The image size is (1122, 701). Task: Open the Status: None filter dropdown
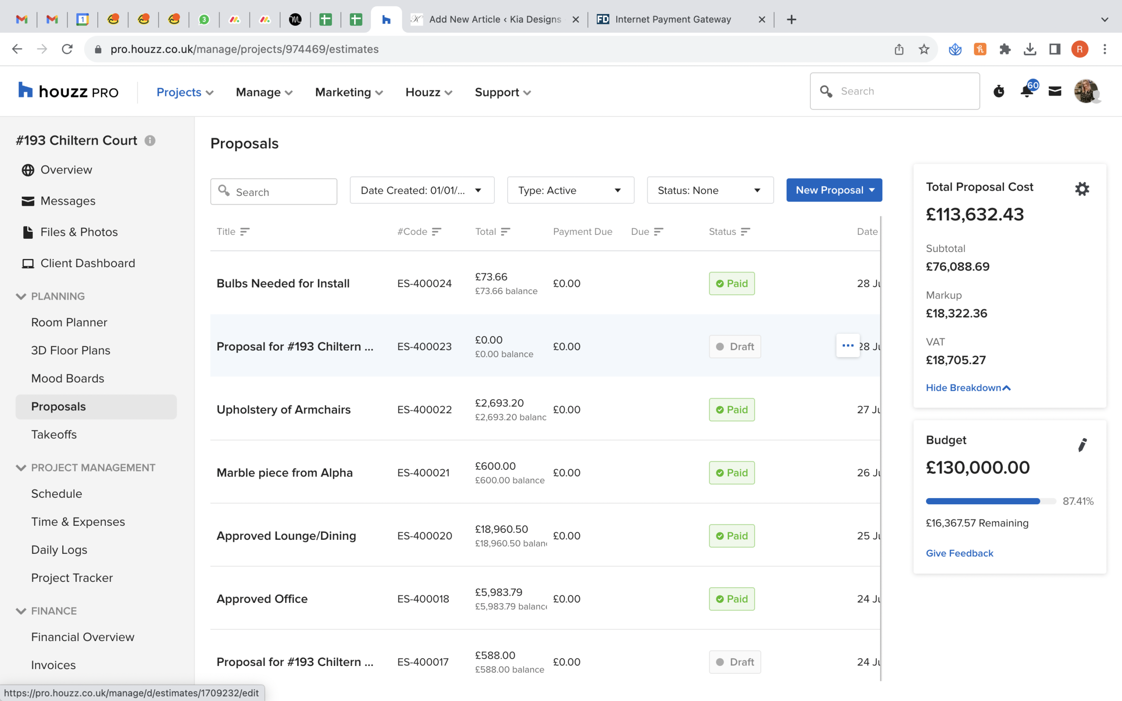[710, 190]
